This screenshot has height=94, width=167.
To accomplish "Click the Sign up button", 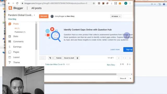I will coord(128,50).
